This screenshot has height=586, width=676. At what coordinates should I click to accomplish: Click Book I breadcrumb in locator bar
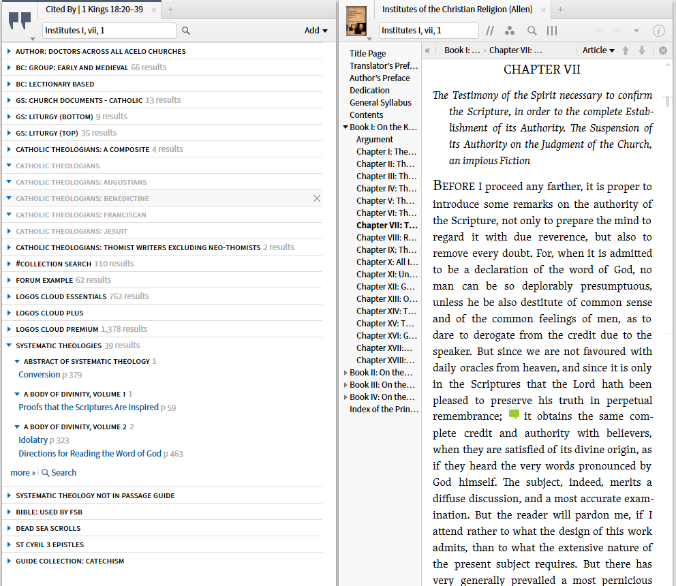point(462,50)
